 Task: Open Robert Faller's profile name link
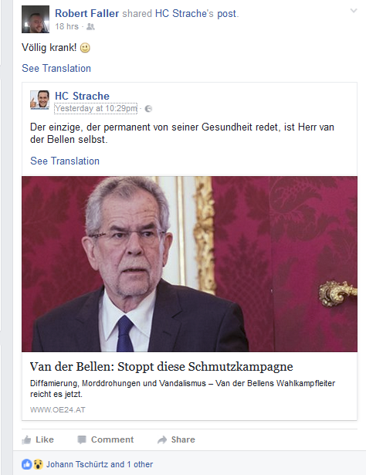(87, 13)
